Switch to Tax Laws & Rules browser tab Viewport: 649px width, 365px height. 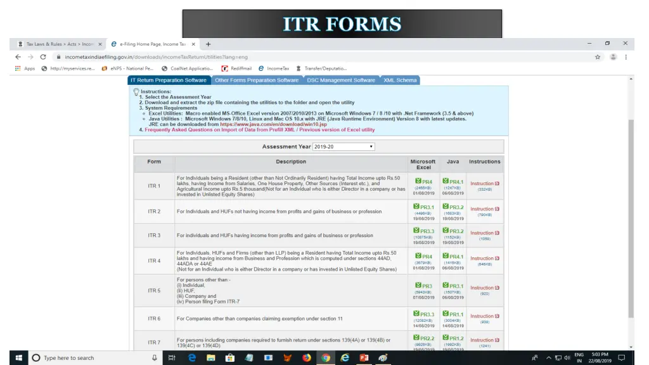click(58, 44)
